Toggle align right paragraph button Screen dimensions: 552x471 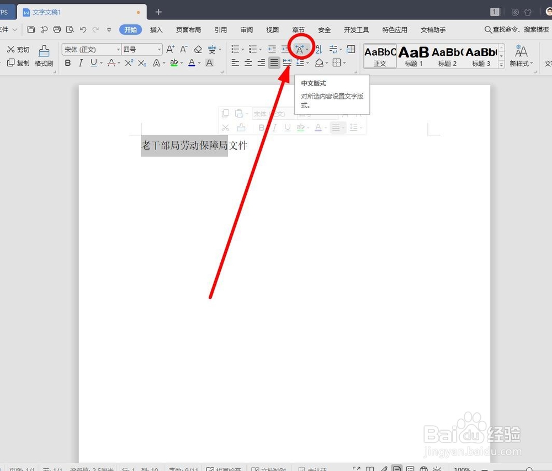(x=261, y=62)
